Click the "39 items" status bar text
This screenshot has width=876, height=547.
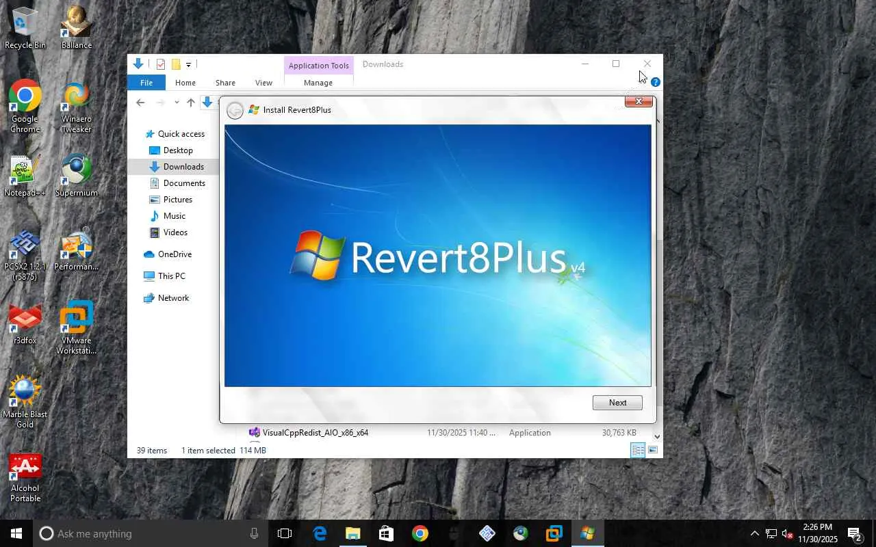152,451
